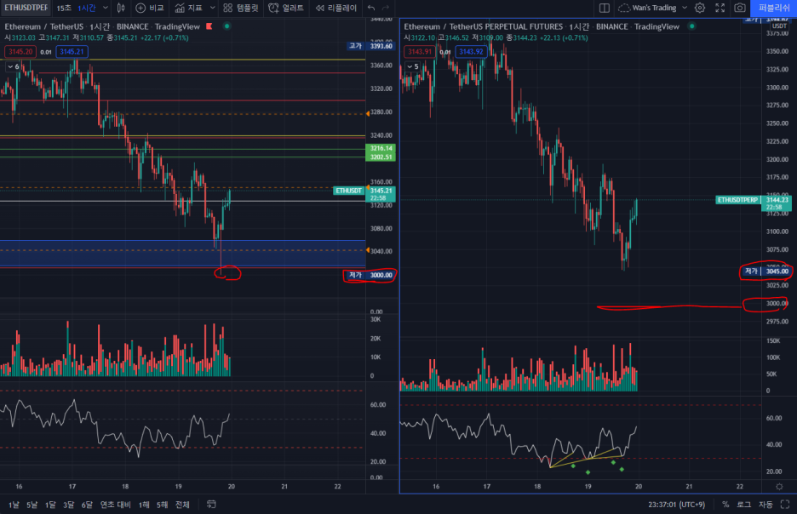797x514 pixels.
Task: Toggle the % percent scale
Action: tap(725, 505)
